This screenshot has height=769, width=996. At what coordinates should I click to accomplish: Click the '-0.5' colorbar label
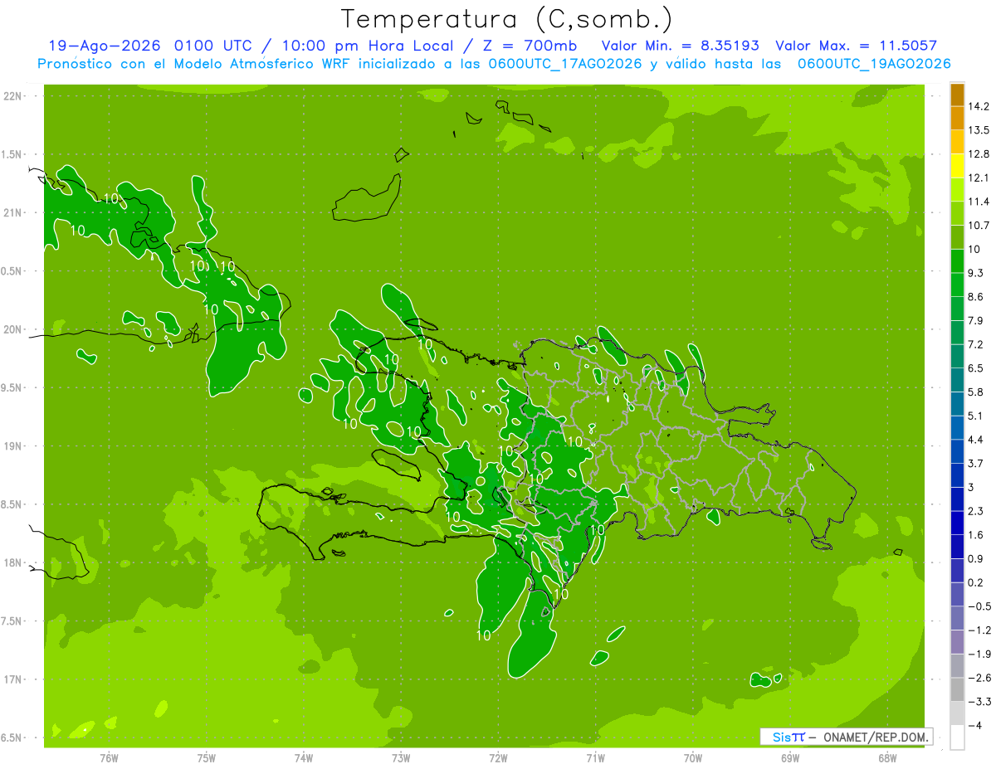tap(979, 606)
